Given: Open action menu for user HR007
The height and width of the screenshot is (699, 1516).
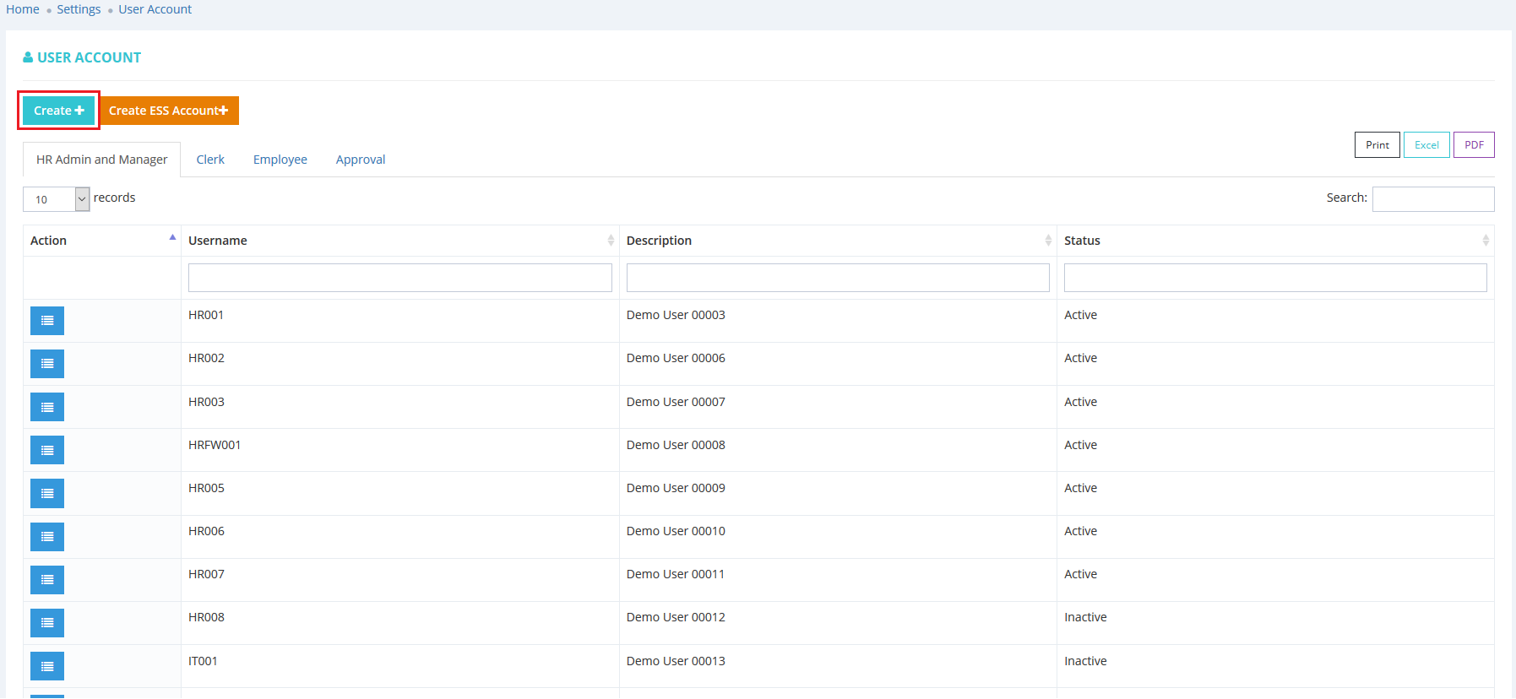Looking at the screenshot, I should pos(47,580).
